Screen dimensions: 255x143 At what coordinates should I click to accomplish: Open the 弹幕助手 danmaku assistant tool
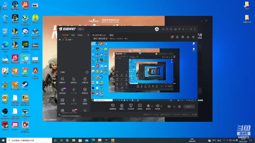click(x=62, y=80)
